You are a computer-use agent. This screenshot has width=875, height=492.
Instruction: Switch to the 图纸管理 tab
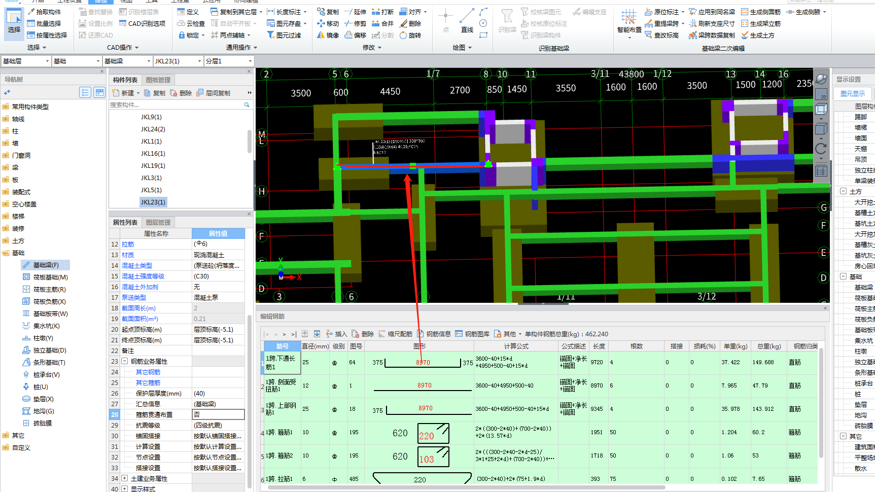(x=158, y=80)
